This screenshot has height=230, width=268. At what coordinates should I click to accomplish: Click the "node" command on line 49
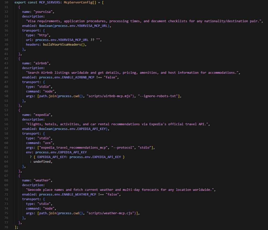click(49, 91)
